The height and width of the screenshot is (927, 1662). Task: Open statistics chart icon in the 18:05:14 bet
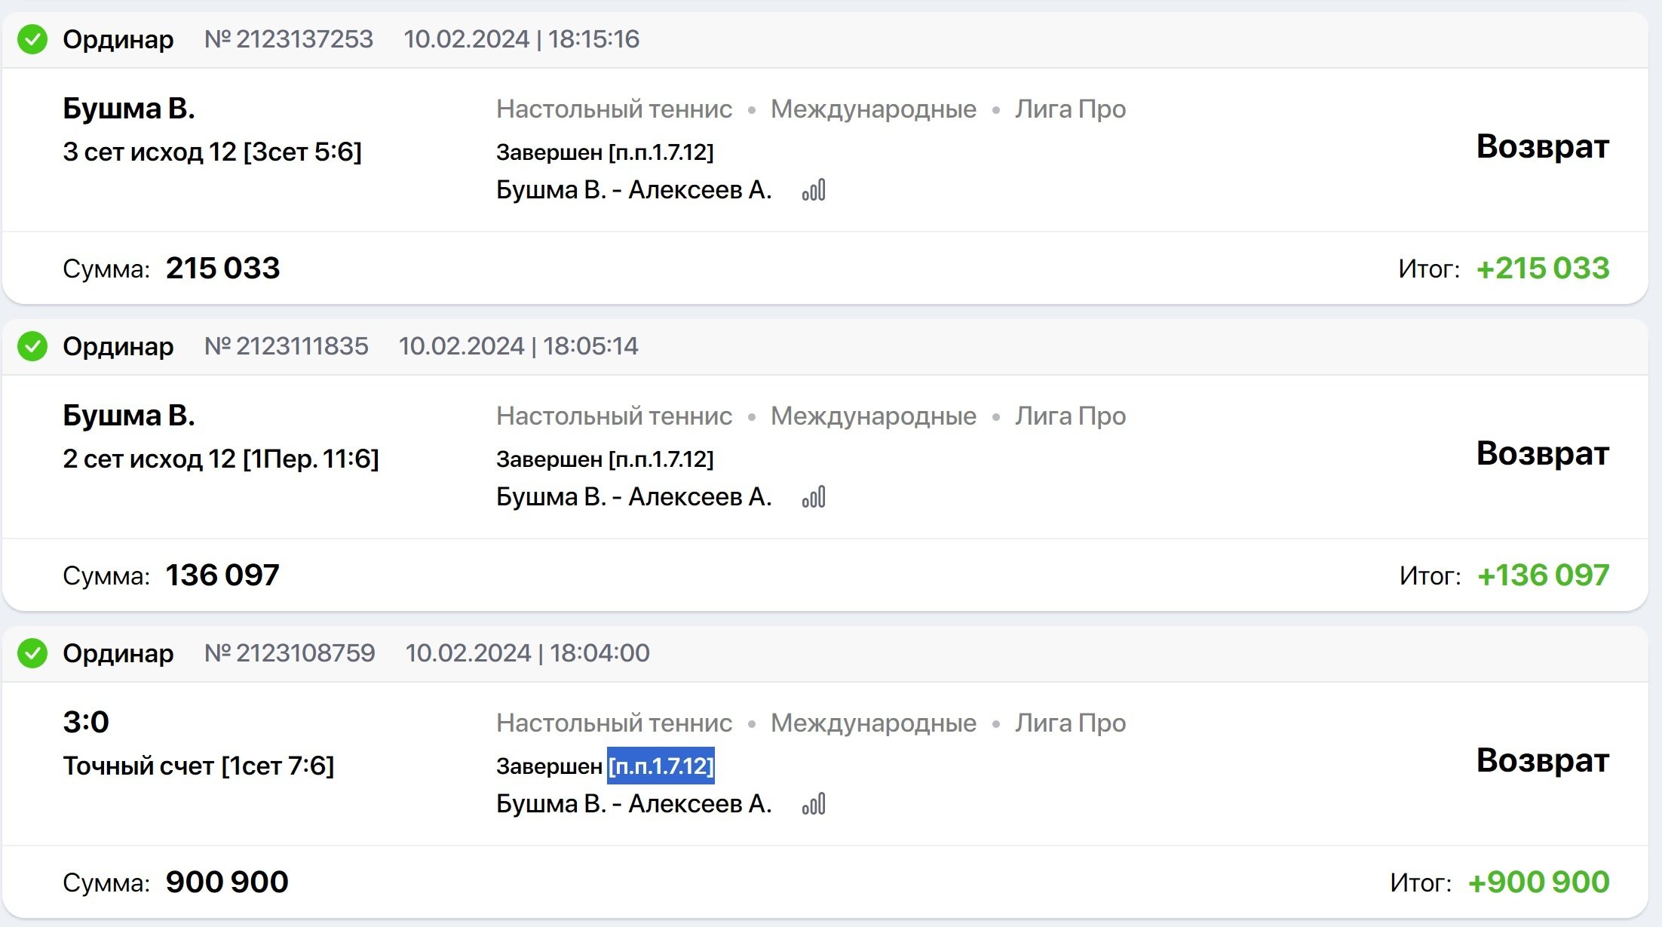coord(814,497)
